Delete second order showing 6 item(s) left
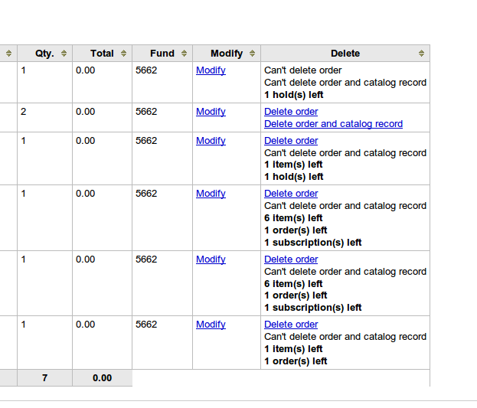Image resolution: width=477 pixels, height=408 pixels. [x=291, y=259]
